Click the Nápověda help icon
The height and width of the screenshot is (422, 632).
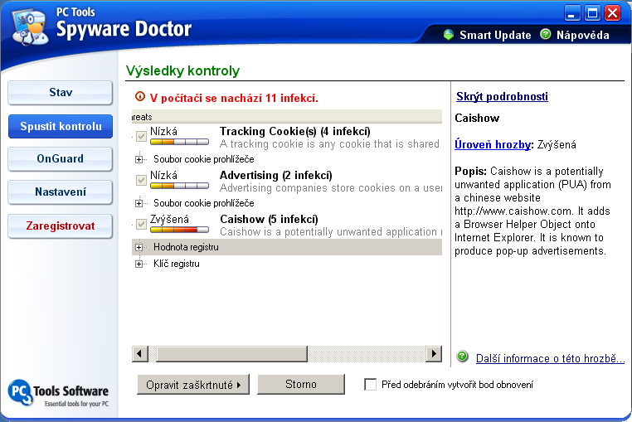tap(546, 35)
